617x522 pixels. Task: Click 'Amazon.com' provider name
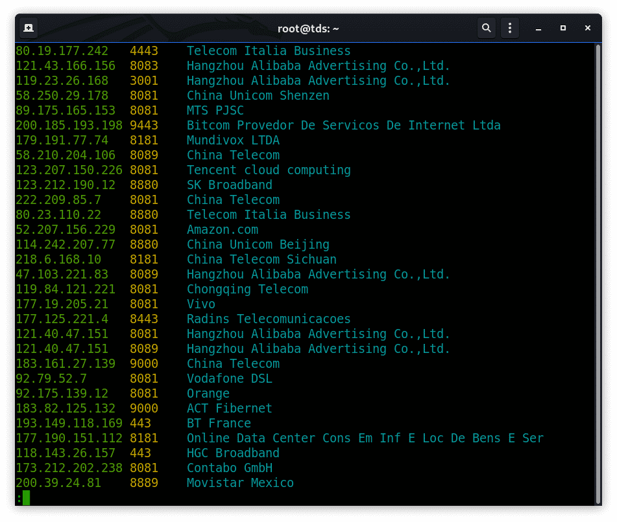pos(223,230)
